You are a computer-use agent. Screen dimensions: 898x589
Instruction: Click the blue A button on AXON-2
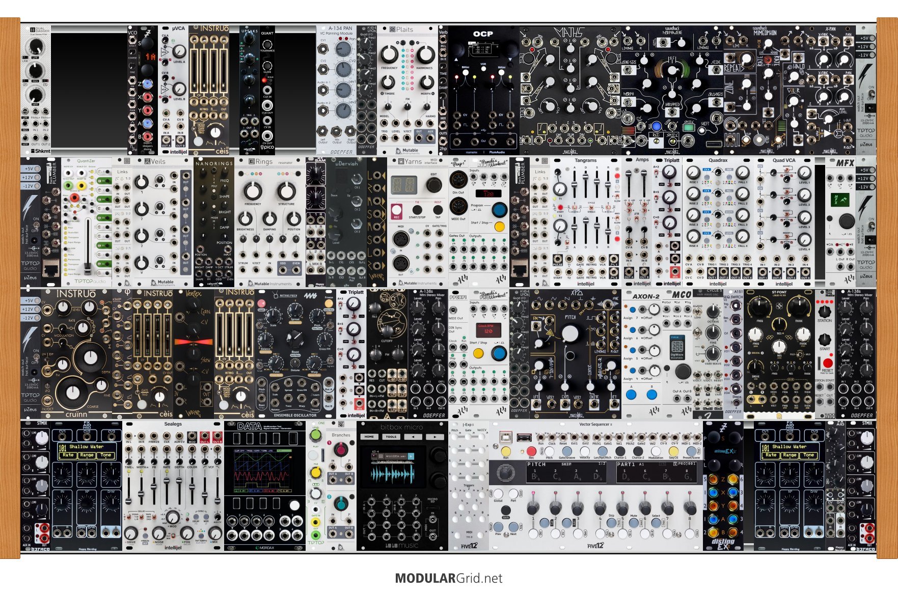click(631, 395)
